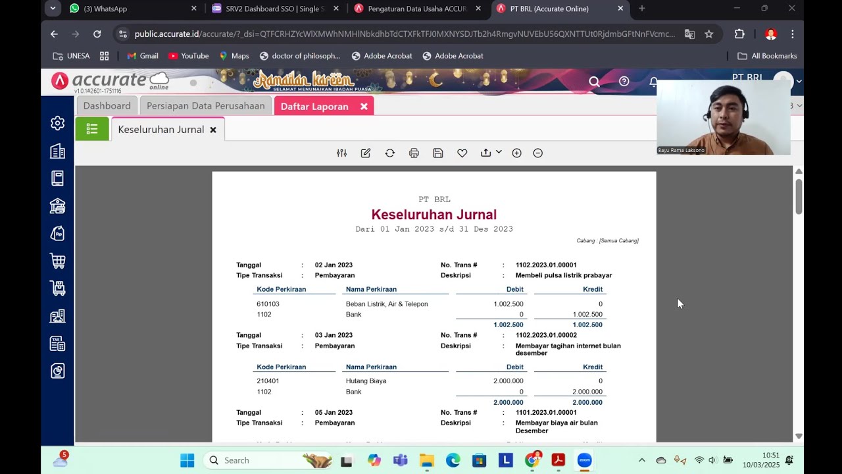Screen dimensions: 842x474
Task: Click scrollbar down arrow of report
Action: click(x=799, y=436)
